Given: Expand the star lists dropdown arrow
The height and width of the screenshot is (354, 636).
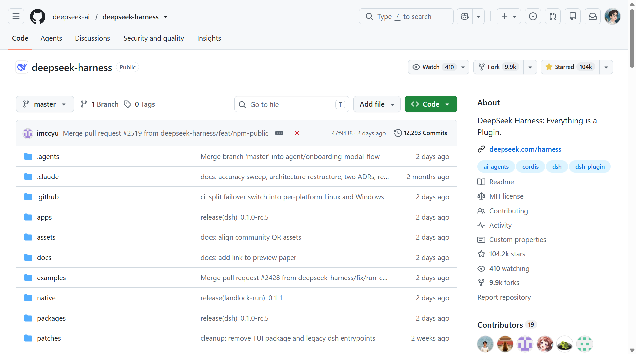Looking at the screenshot, I should 606,67.
